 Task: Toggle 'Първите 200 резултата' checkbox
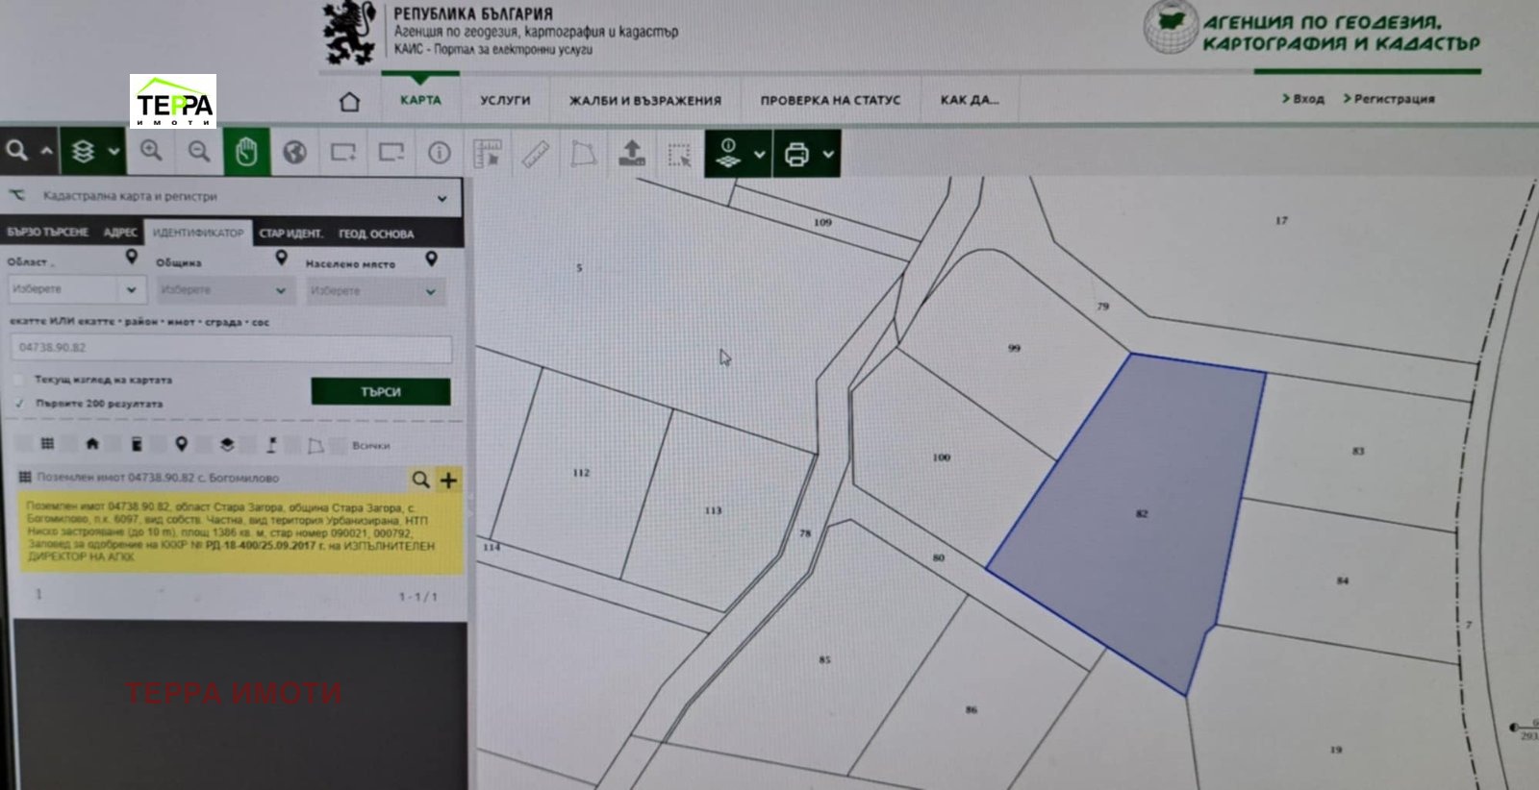[x=19, y=404]
